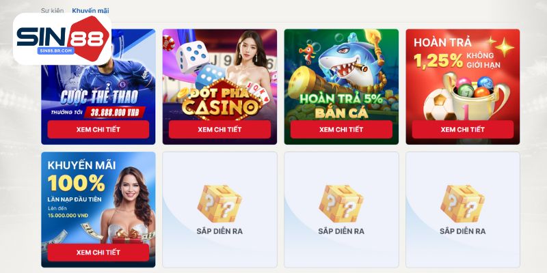Viewport: 547px width, 273px height.
Task: Click Xem Chi Tiết under Đột Phá Casino
Action: (219, 130)
